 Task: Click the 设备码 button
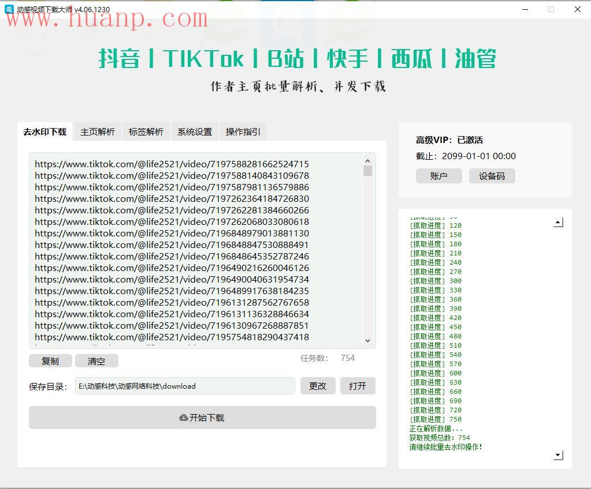pyautogui.click(x=492, y=176)
